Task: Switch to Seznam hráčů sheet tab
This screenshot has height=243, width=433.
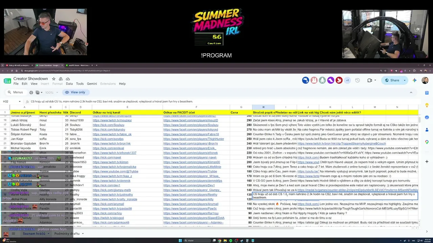Action: click(x=34, y=234)
